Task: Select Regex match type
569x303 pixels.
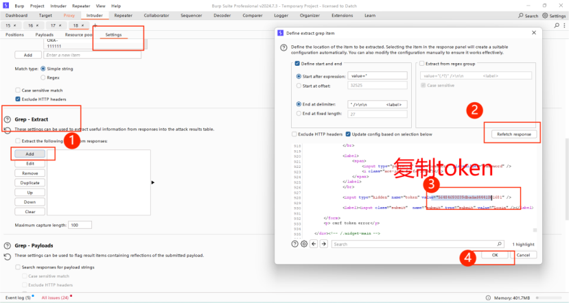Action: point(43,77)
